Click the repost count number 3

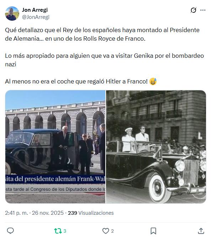pyautogui.click(x=65, y=231)
